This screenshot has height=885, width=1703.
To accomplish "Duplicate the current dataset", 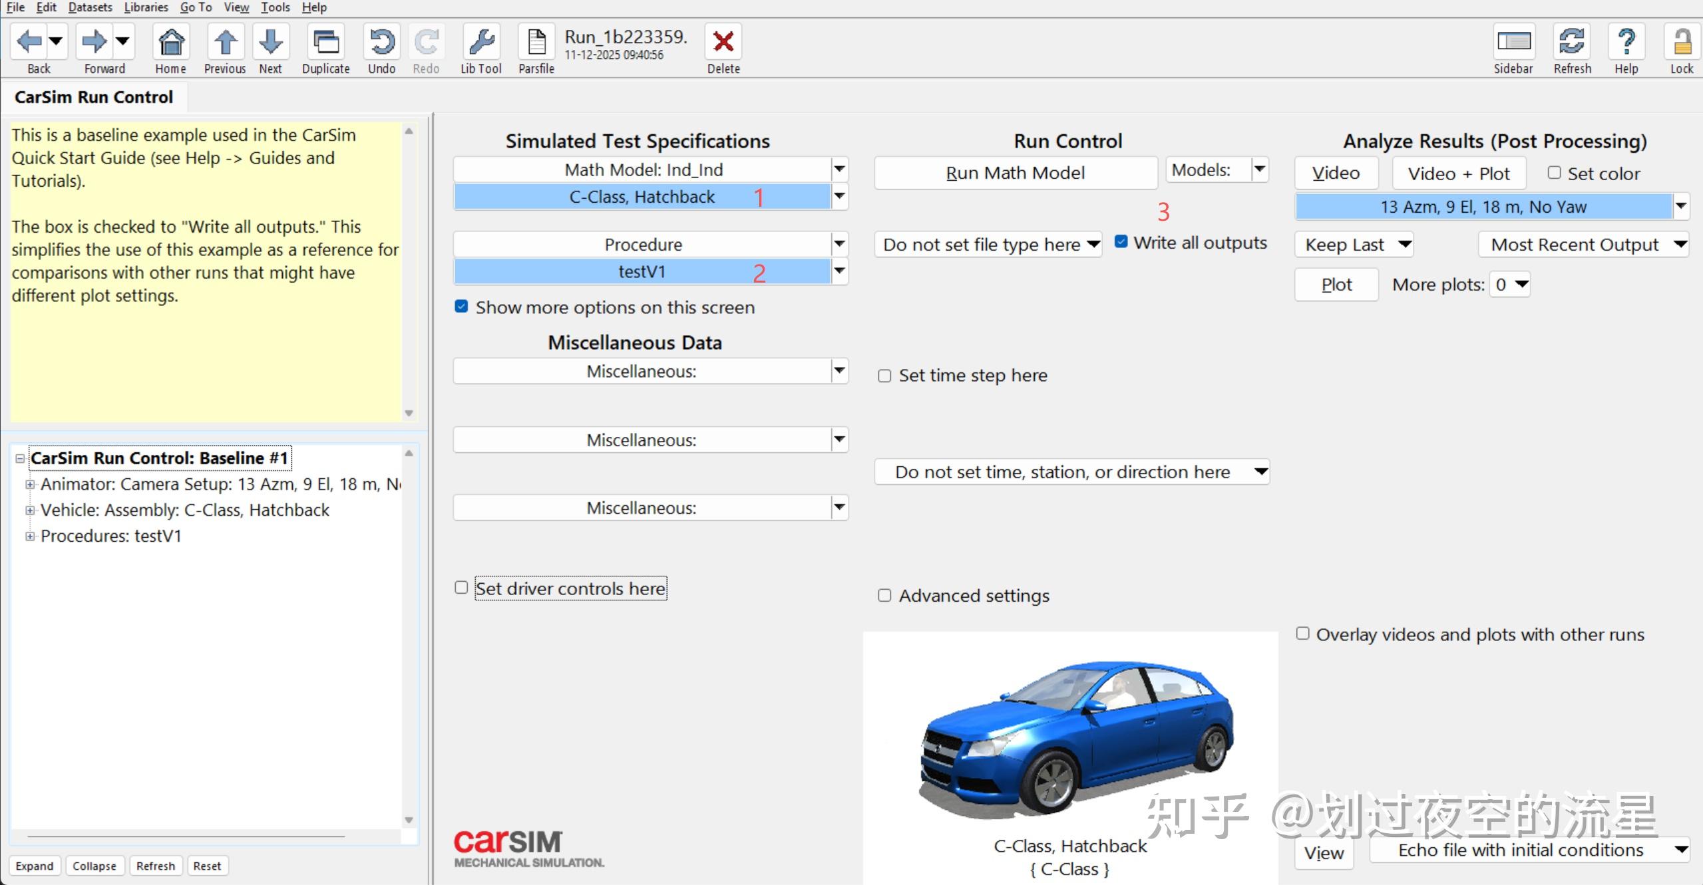I will point(325,41).
